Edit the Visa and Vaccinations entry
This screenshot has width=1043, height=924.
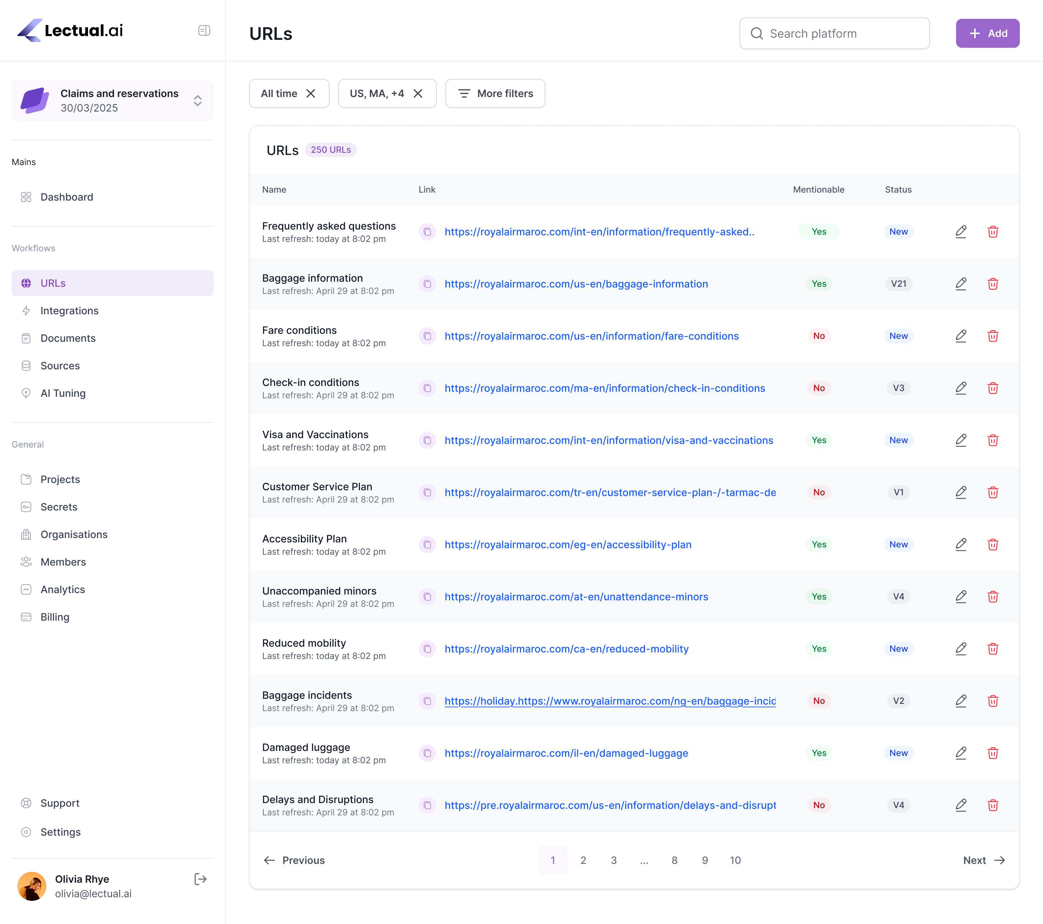[x=961, y=440]
